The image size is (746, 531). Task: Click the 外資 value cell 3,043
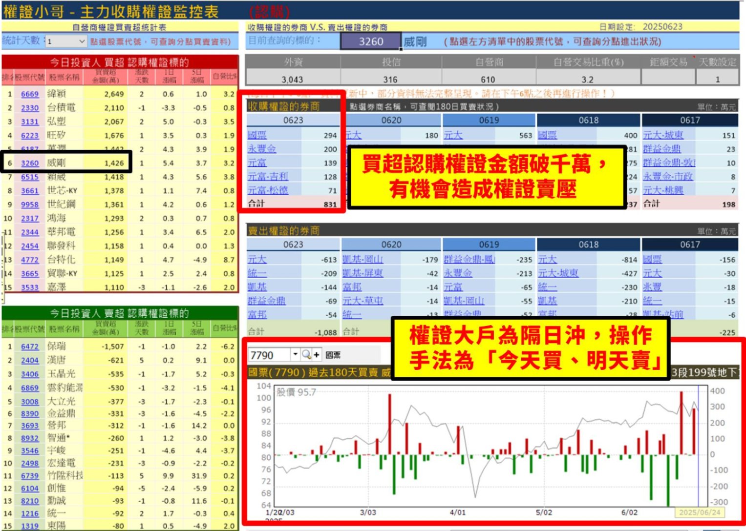292,79
